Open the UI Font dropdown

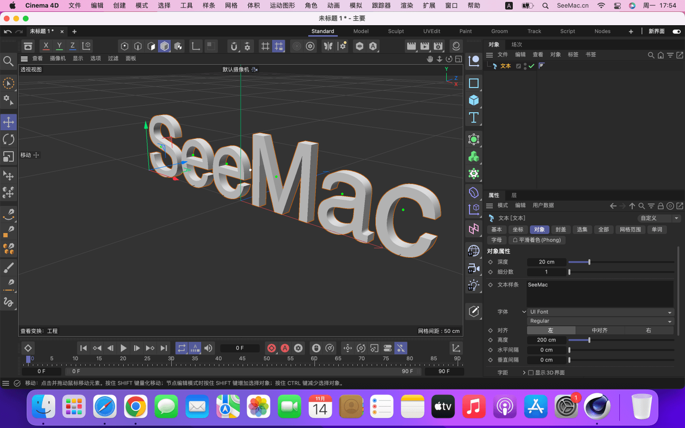(600, 312)
